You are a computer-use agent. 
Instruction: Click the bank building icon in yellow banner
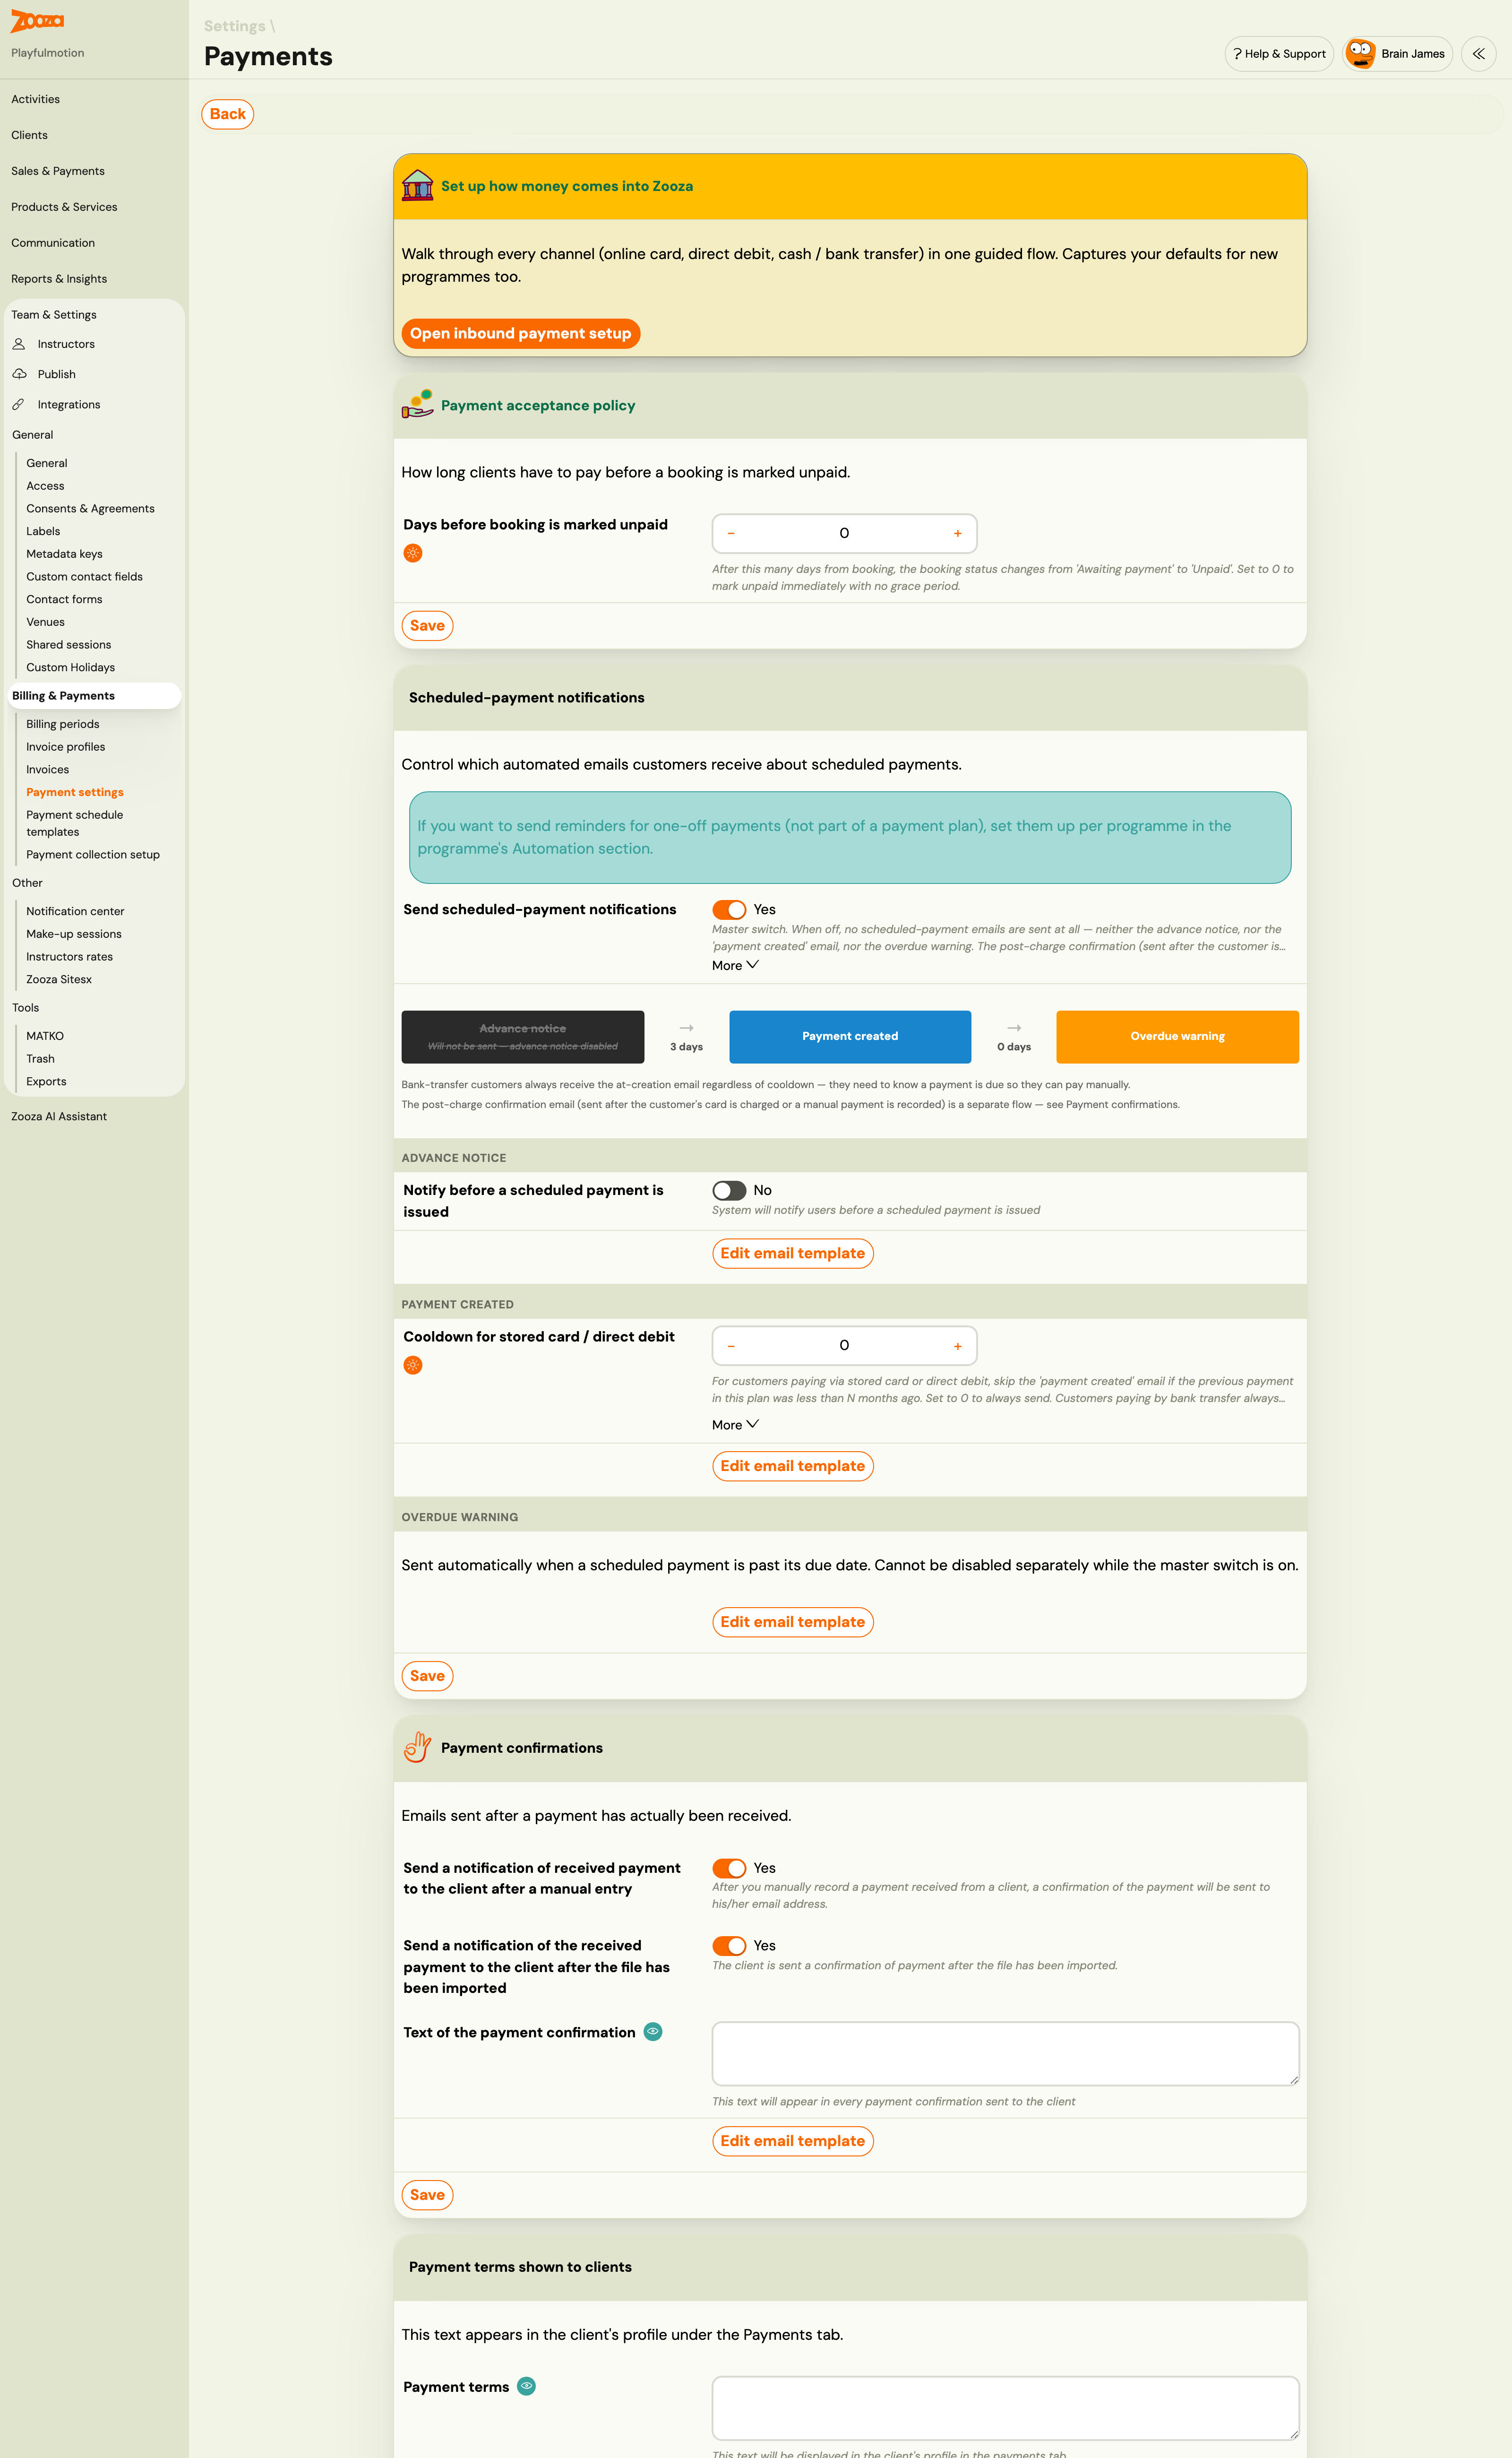point(417,186)
